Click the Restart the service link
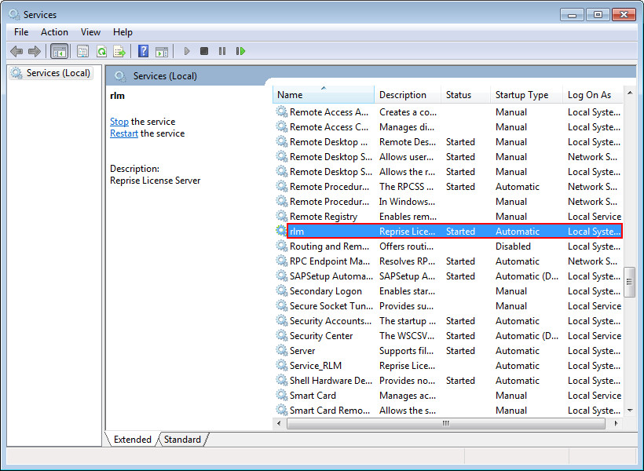Screen dimensions: 644x471 pyautogui.click(x=124, y=133)
